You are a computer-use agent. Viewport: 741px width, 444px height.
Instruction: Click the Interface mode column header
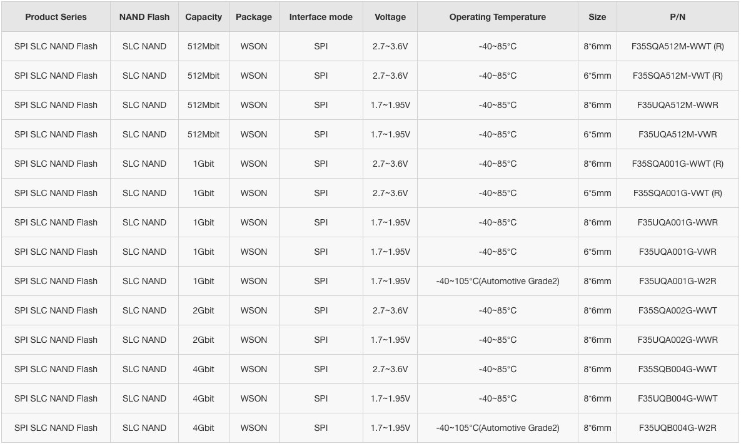click(321, 17)
